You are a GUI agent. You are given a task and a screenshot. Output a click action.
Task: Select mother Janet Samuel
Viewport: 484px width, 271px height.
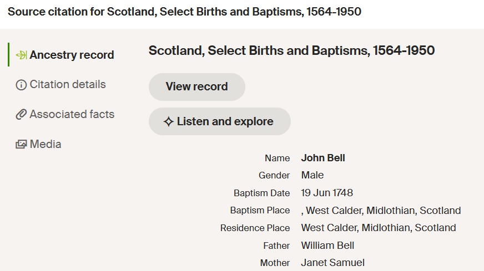click(x=333, y=263)
